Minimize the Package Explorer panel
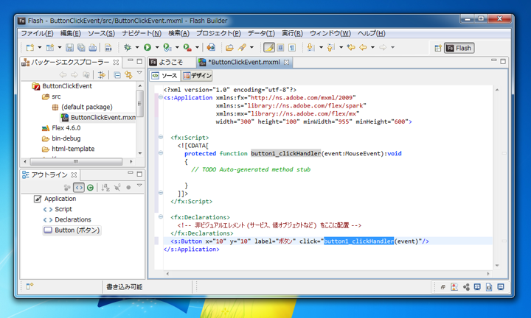The image size is (531, 318). click(131, 61)
